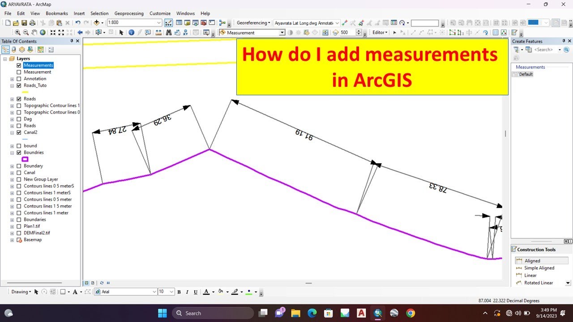Check the Dag layer checkbox
This screenshot has width=573, height=322.
[x=19, y=119]
